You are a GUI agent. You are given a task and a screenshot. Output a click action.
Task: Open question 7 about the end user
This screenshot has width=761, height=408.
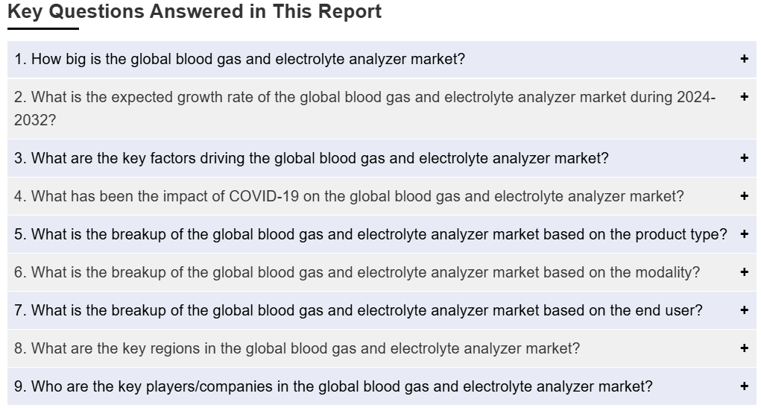[x=358, y=310]
